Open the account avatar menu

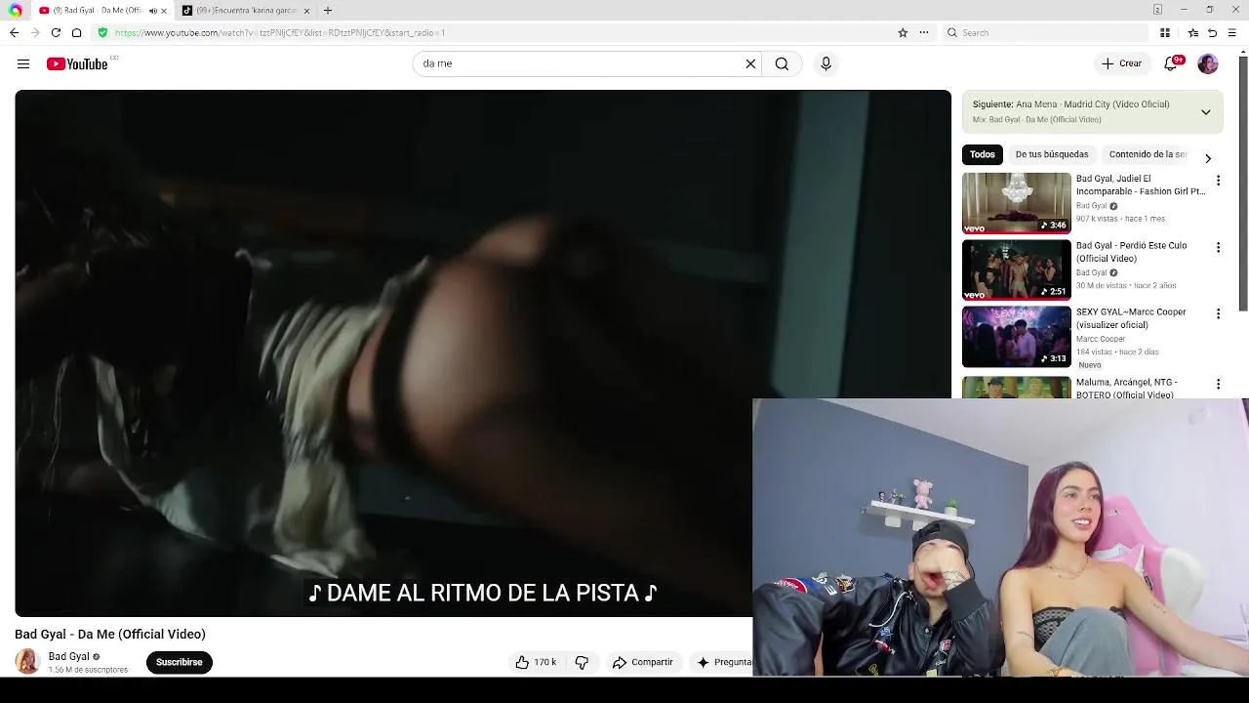coord(1208,63)
